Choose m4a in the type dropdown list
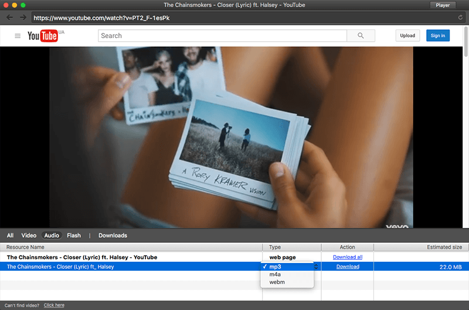This screenshot has width=469, height=310. tap(287, 274)
